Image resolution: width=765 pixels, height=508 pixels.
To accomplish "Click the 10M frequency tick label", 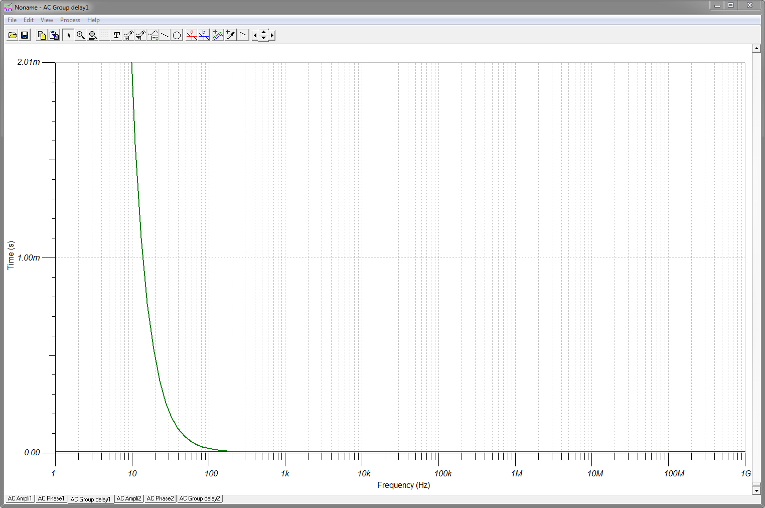I will tap(595, 473).
